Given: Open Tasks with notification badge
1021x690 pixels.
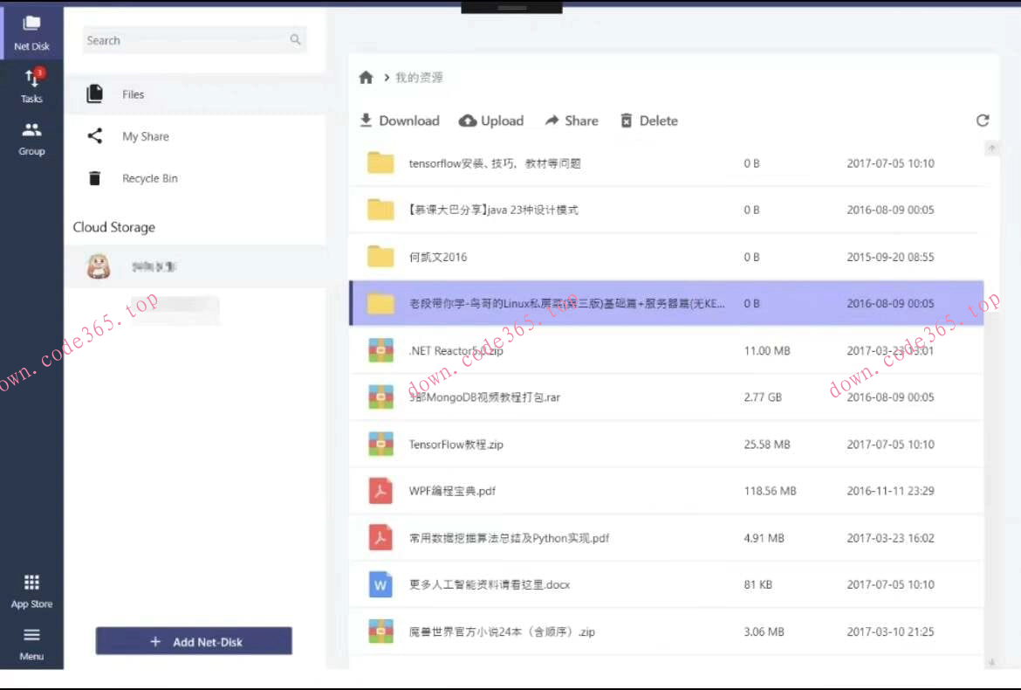Looking at the screenshot, I should pos(31,86).
